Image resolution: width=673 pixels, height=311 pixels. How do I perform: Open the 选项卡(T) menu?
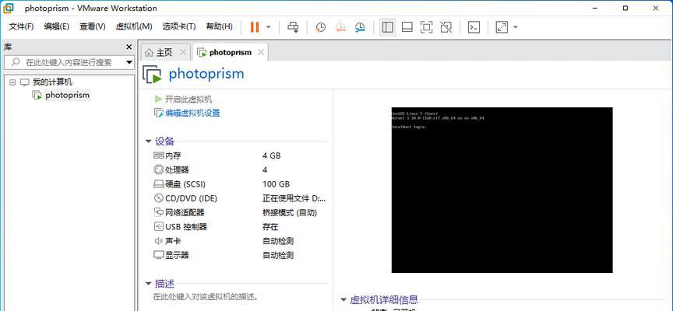pos(179,26)
